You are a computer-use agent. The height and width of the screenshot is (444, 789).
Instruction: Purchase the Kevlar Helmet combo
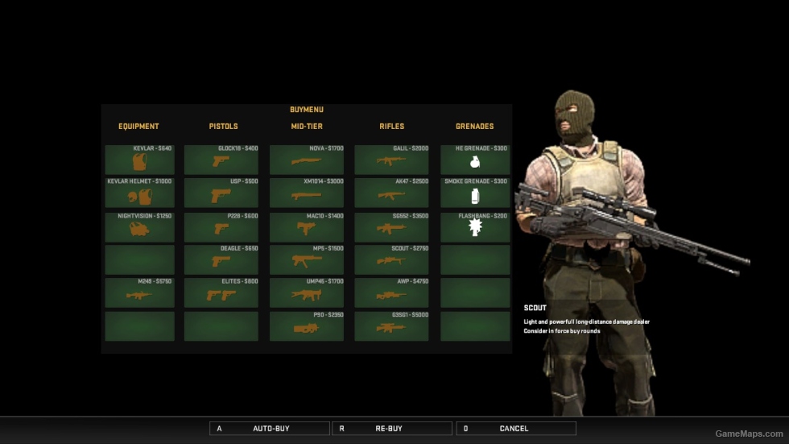[x=140, y=193]
